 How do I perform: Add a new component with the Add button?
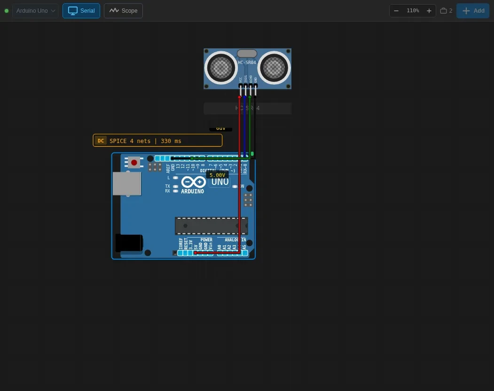coord(473,11)
